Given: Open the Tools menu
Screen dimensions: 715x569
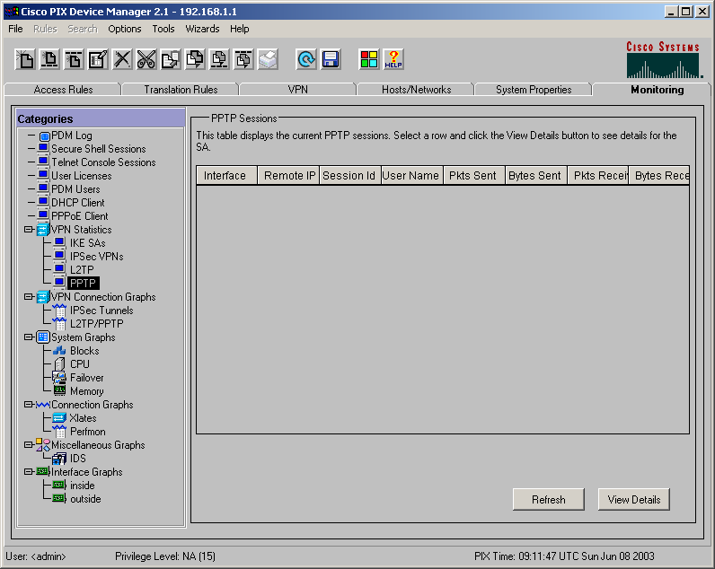Looking at the screenshot, I should [x=163, y=29].
